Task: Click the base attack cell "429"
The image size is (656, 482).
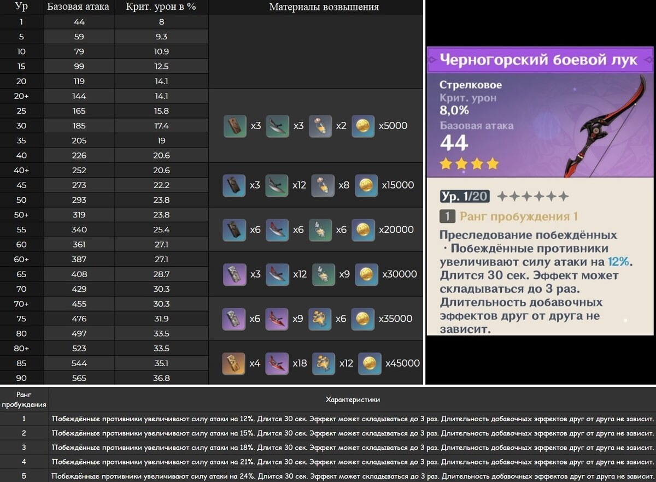Action: [x=79, y=289]
